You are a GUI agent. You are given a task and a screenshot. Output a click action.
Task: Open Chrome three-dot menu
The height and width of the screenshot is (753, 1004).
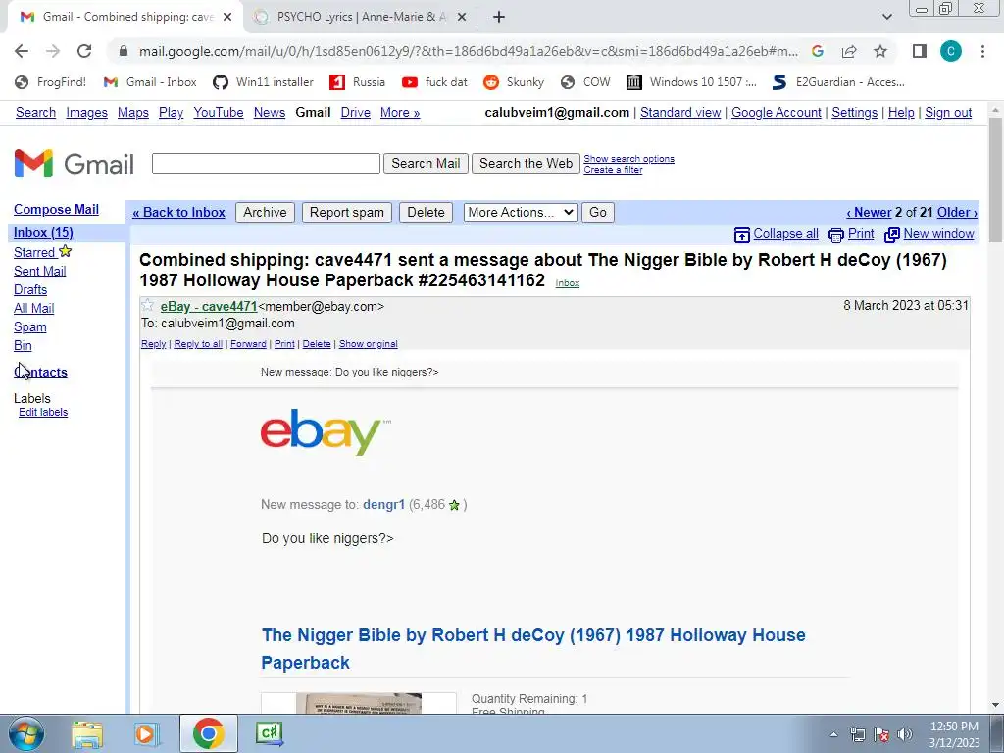tap(982, 51)
